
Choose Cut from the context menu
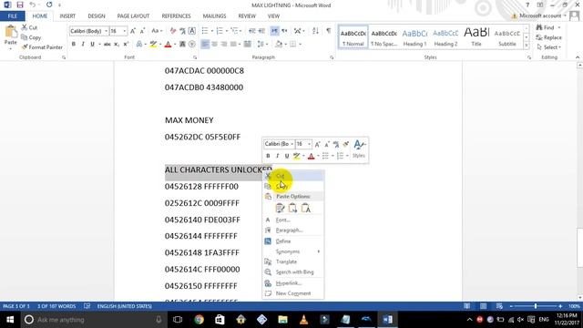pyautogui.click(x=293, y=176)
